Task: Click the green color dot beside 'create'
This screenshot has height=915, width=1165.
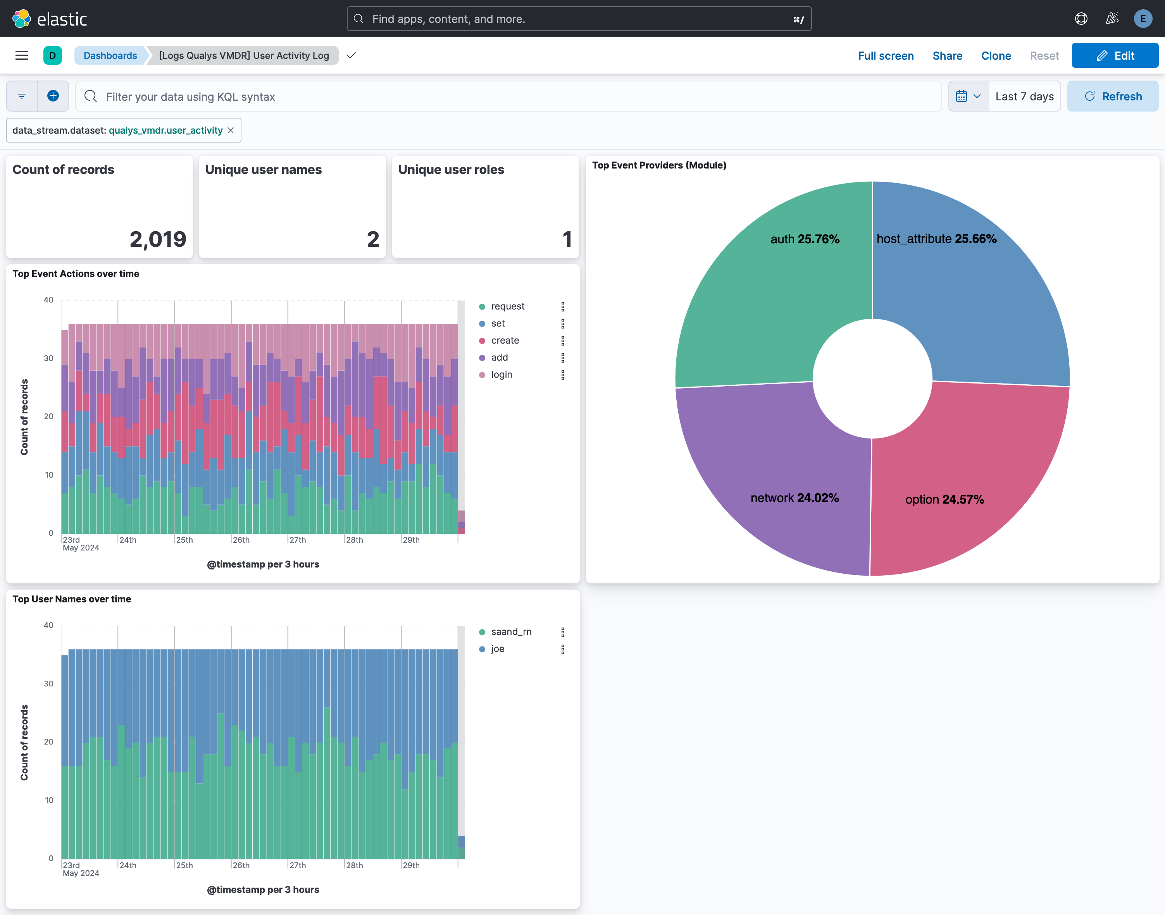Action: 483,340
